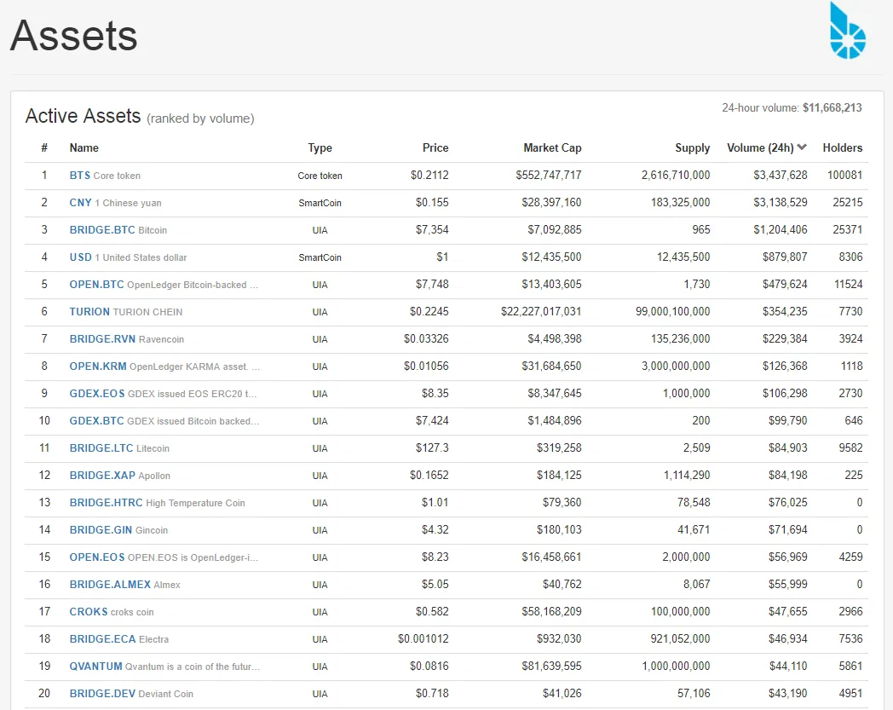Select the 24-hour volume total $11,668,213
Screen dimensions: 893x710
point(832,107)
